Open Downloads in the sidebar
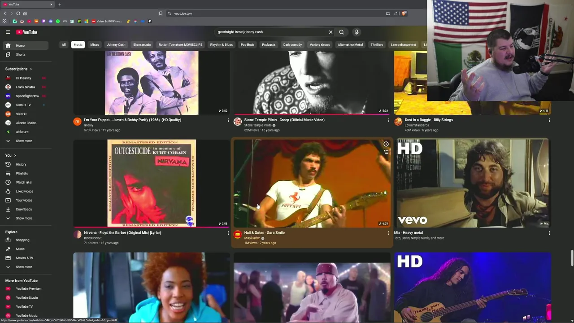 (x=26, y=209)
